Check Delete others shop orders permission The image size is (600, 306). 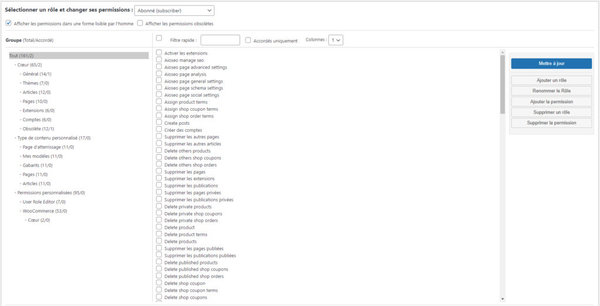(x=159, y=164)
